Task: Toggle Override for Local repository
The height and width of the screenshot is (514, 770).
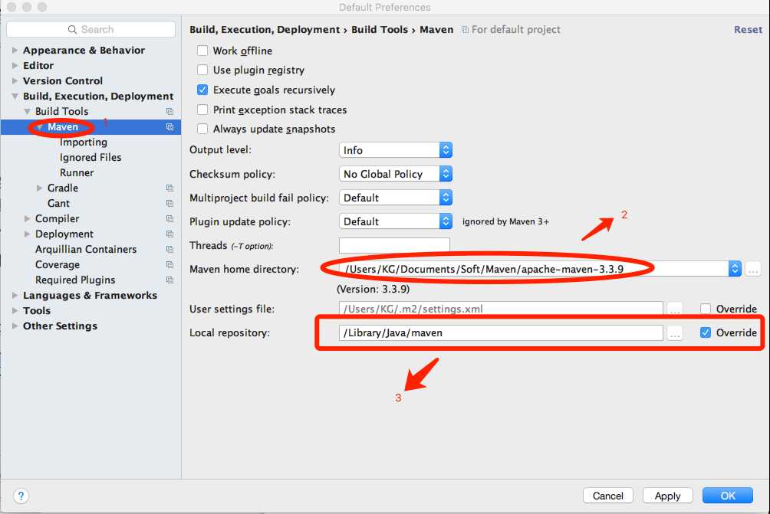Action: 706,333
